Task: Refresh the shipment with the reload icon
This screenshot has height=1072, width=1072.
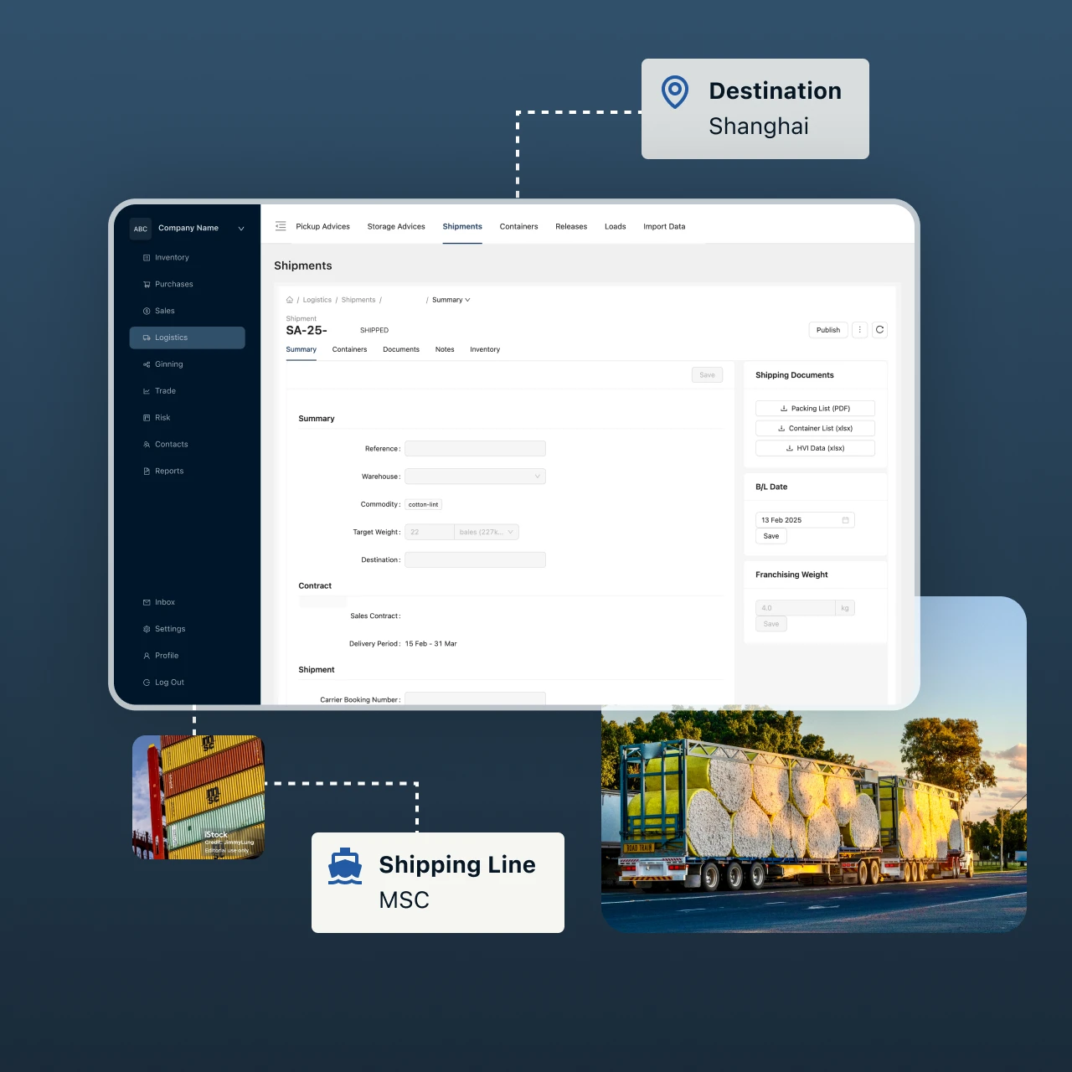Action: [x=879, y=330]
